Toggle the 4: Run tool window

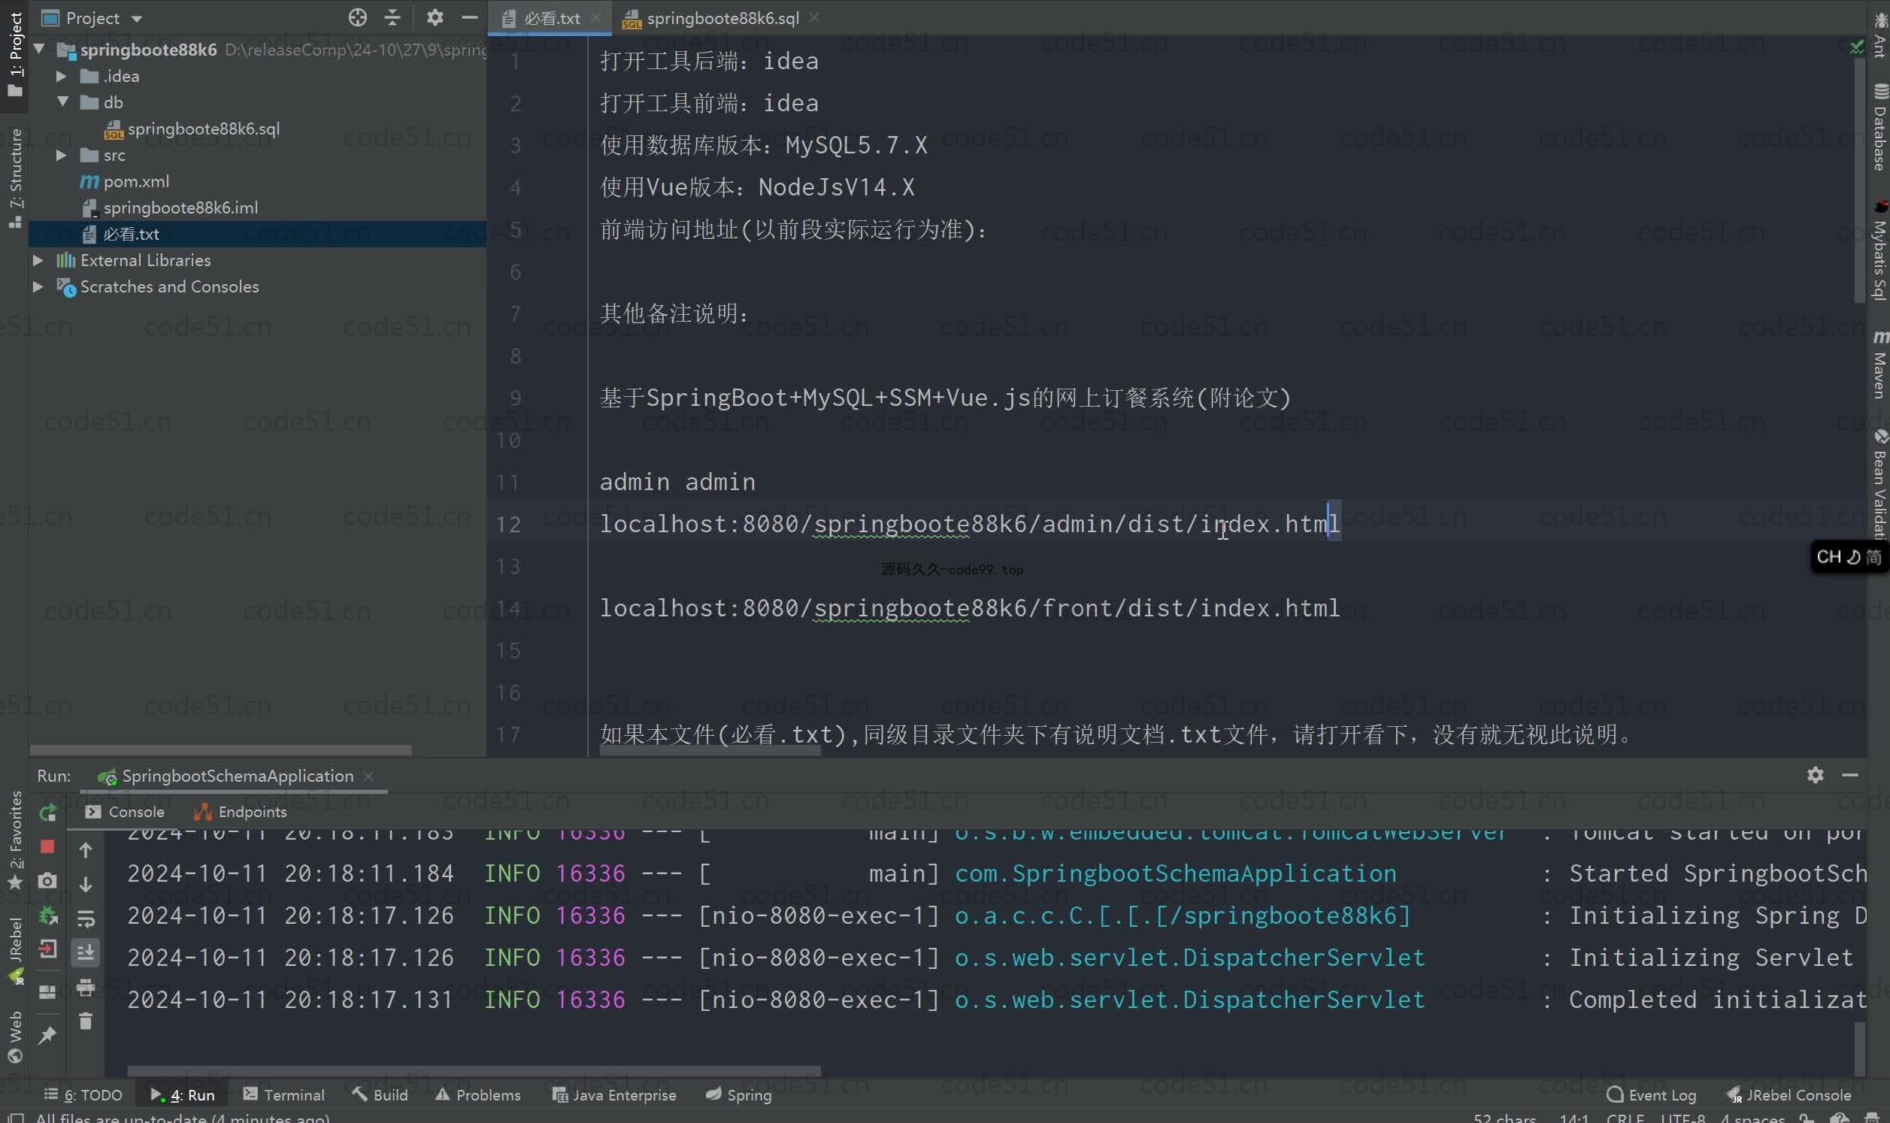(183, 1095)
